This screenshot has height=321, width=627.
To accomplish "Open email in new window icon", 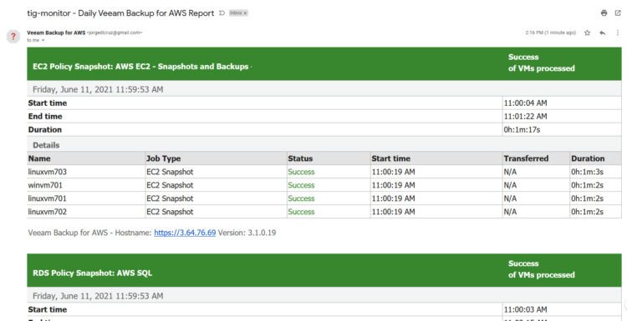I will pyautogui.click(x=618, y=13).
